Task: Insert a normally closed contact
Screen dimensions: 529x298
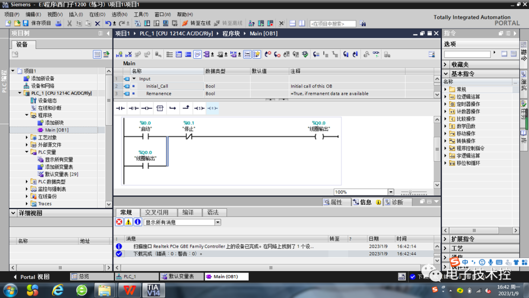Action: [134, 108]
